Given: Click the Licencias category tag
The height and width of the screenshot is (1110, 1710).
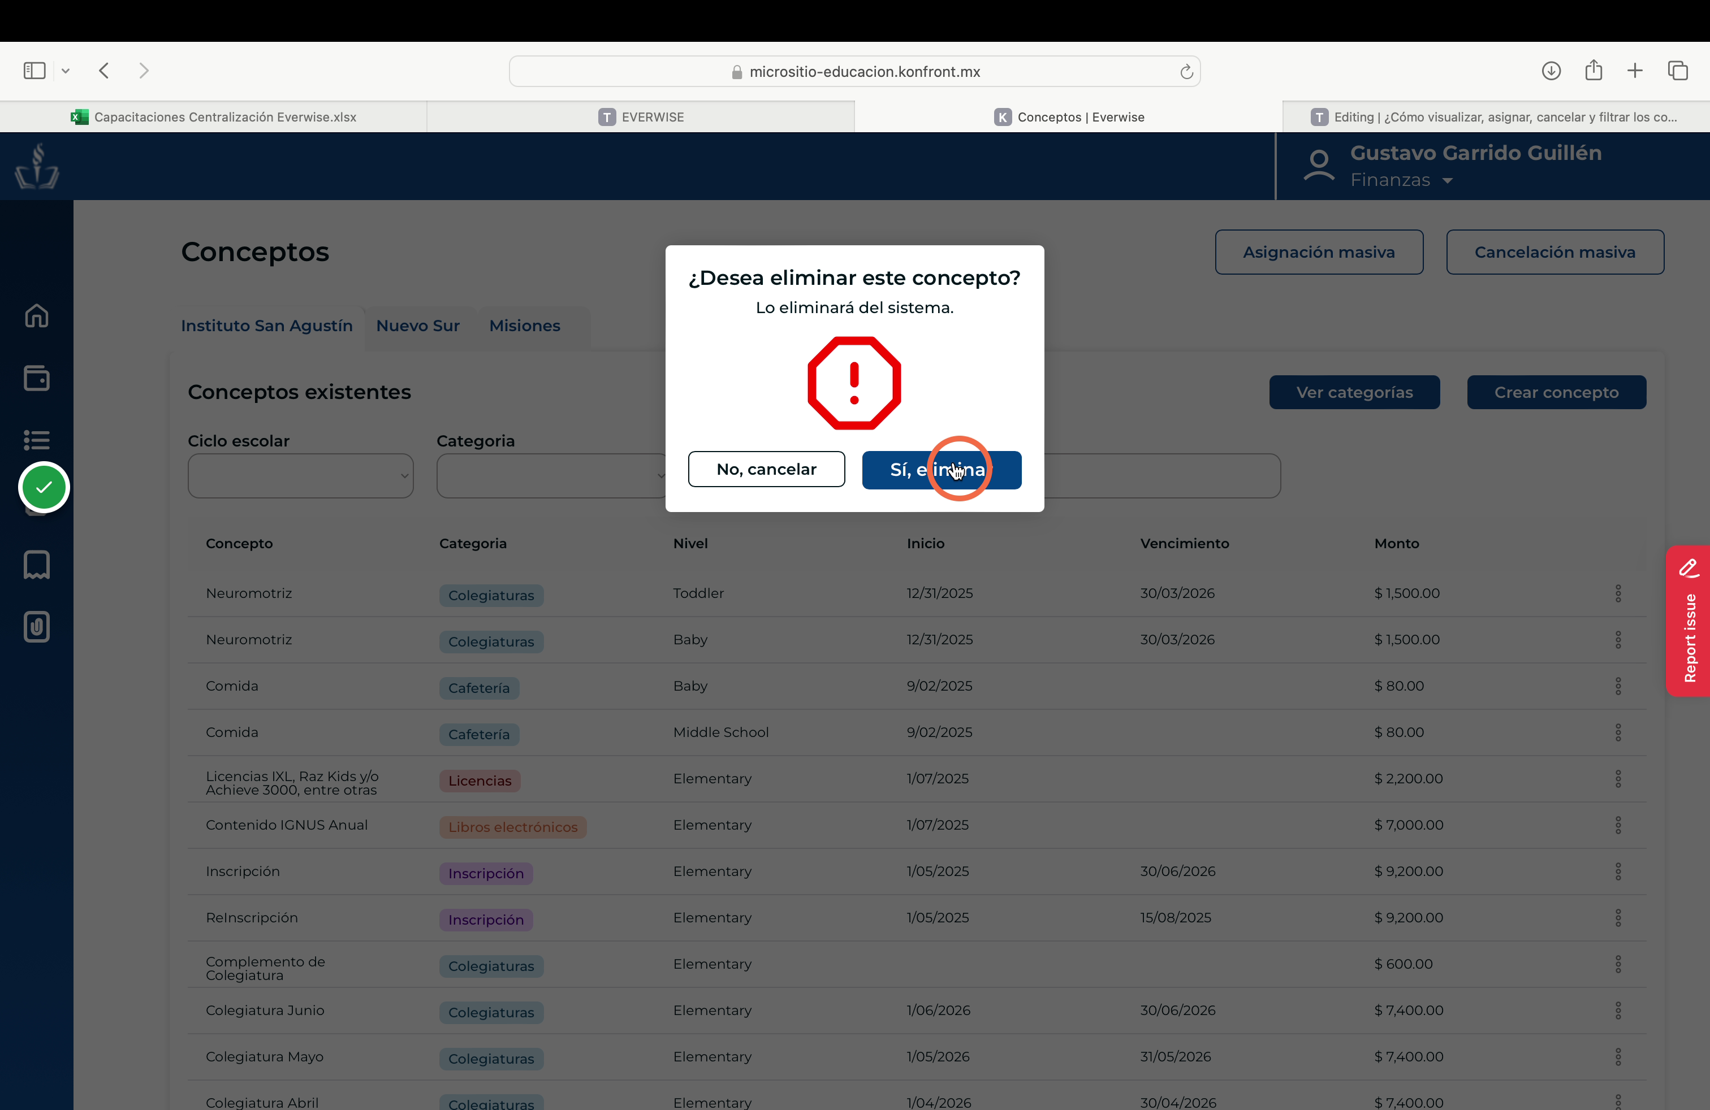Looking at the screenshot, I should (x=479, y=781).
